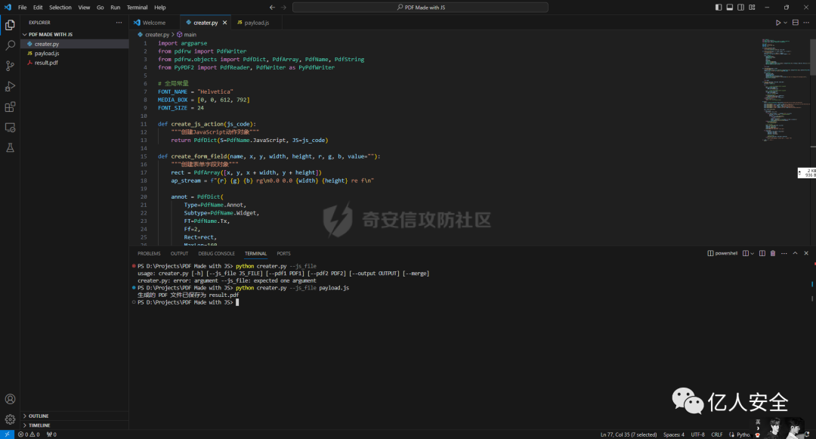Open Explorer Views and More Actions ellipsis

point(119,23)
